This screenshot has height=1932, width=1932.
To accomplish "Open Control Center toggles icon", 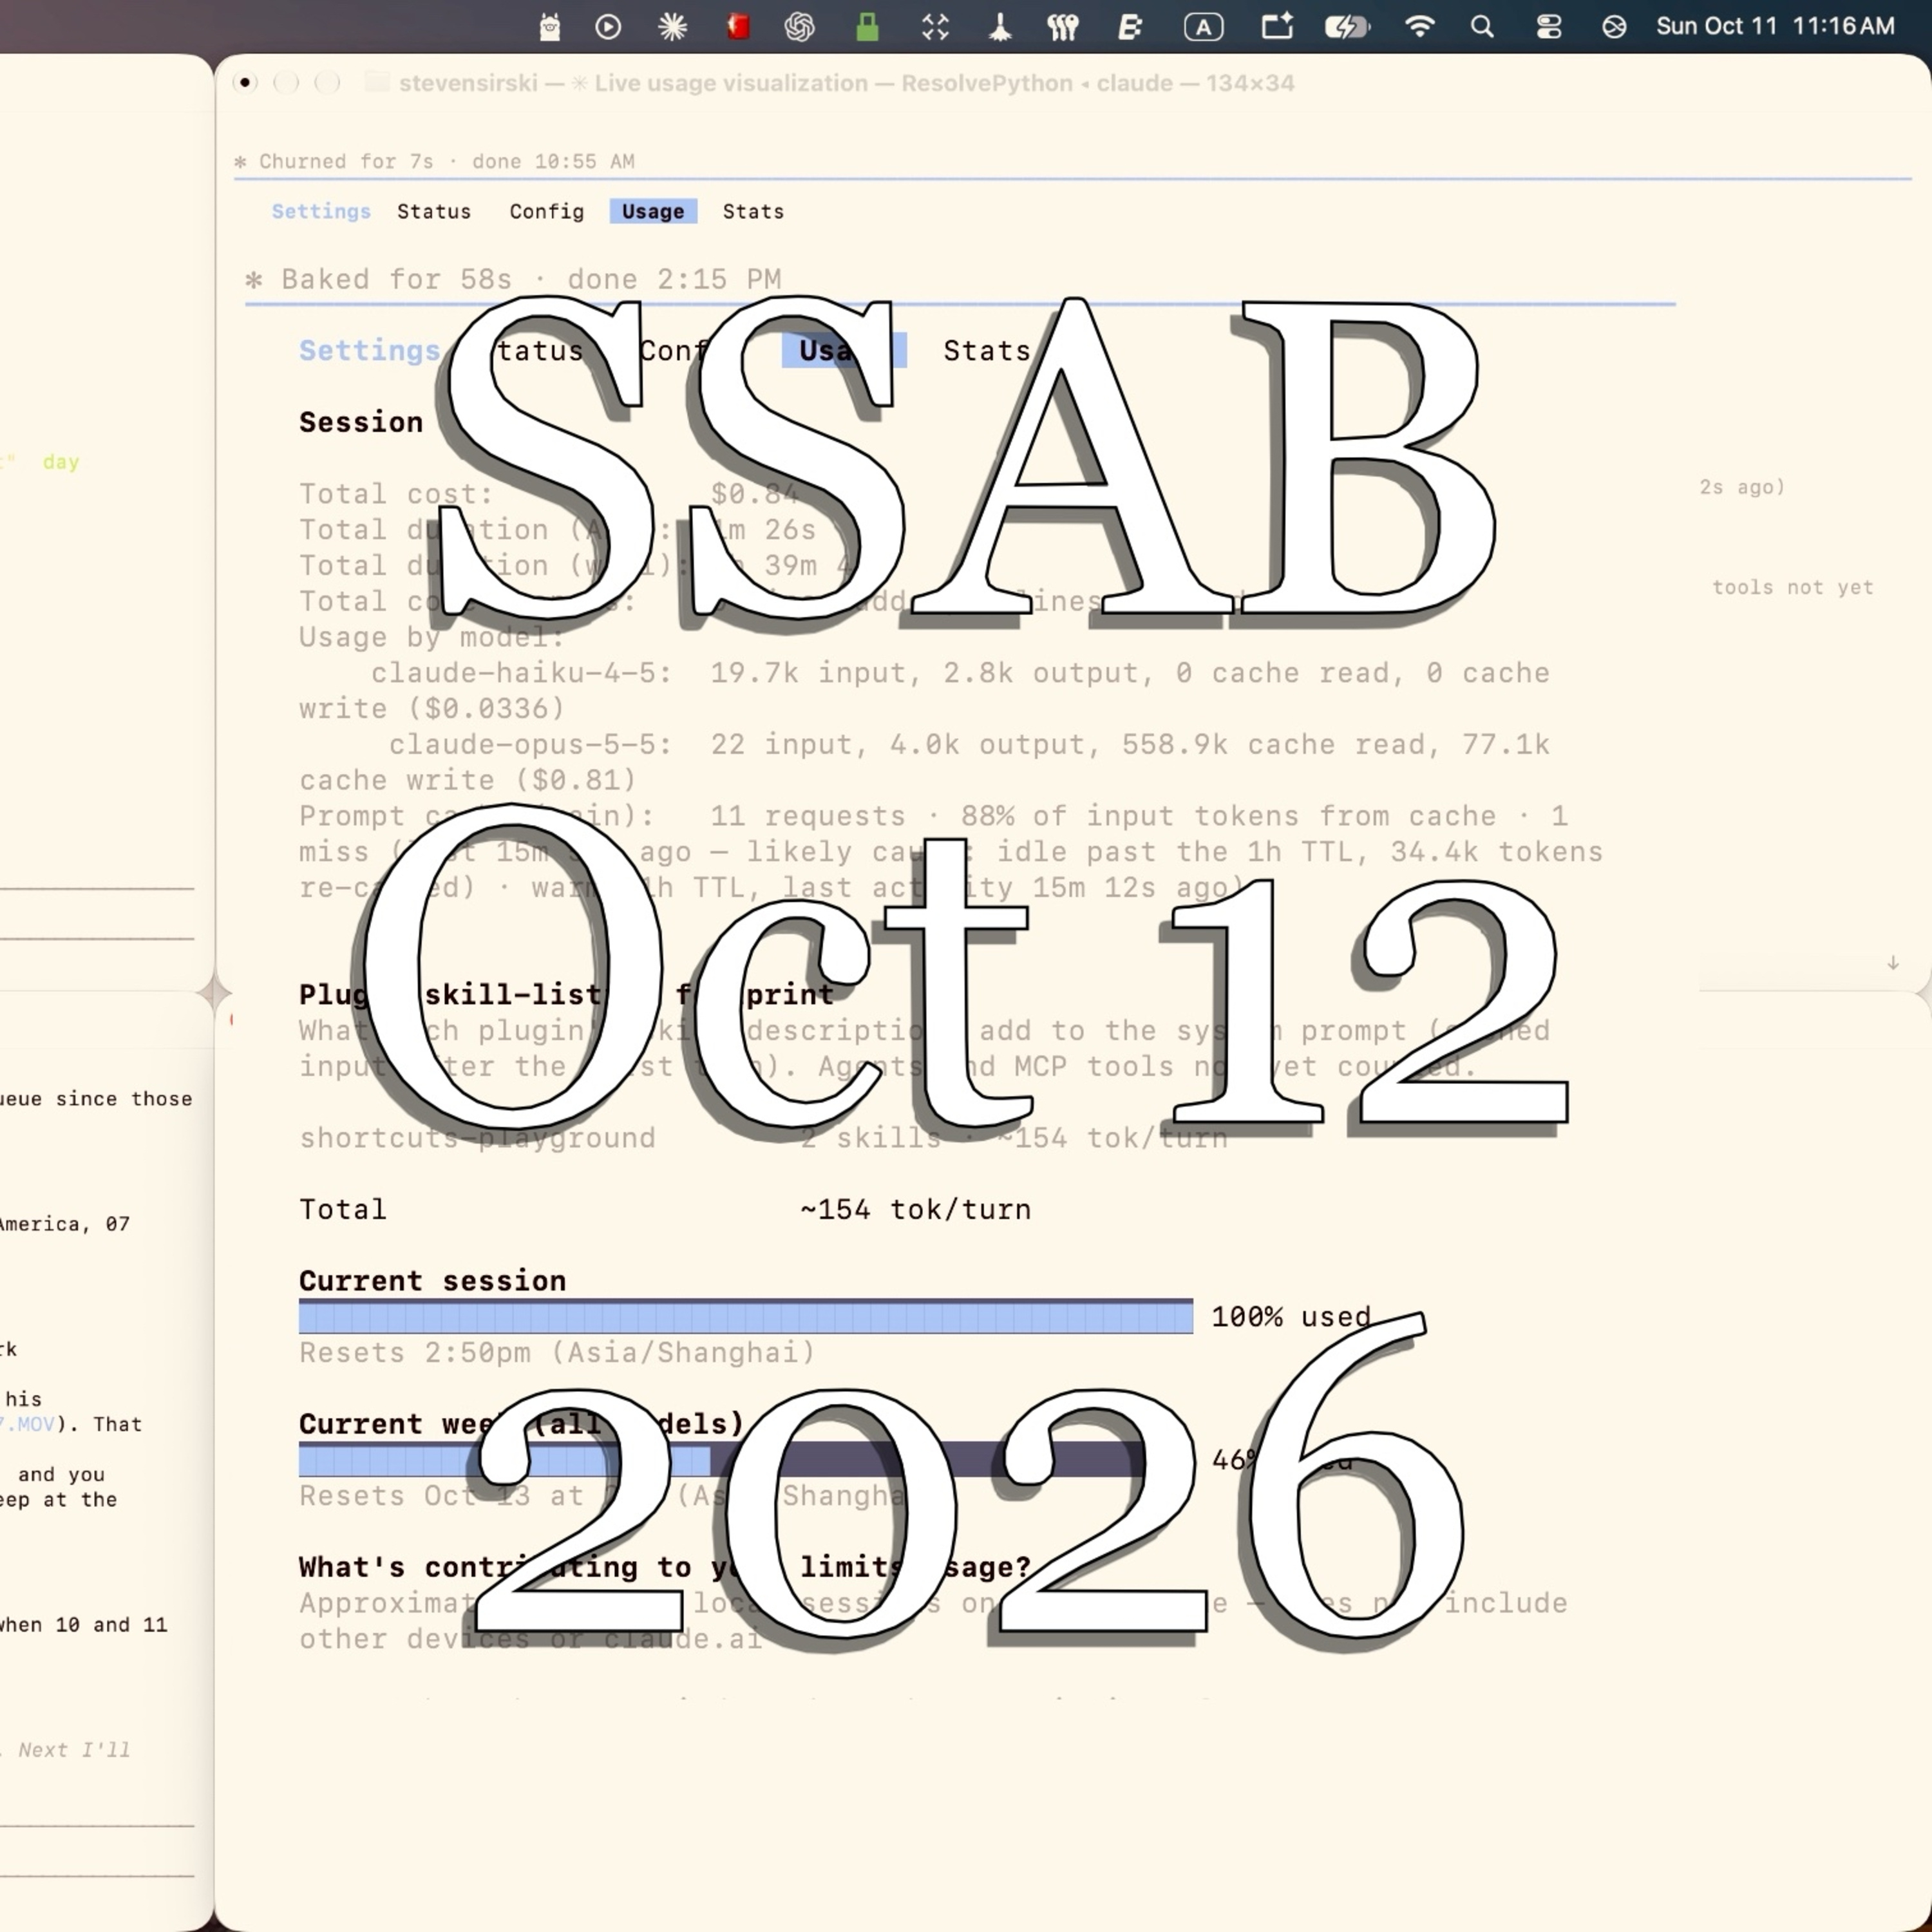I will (1549, 27).
